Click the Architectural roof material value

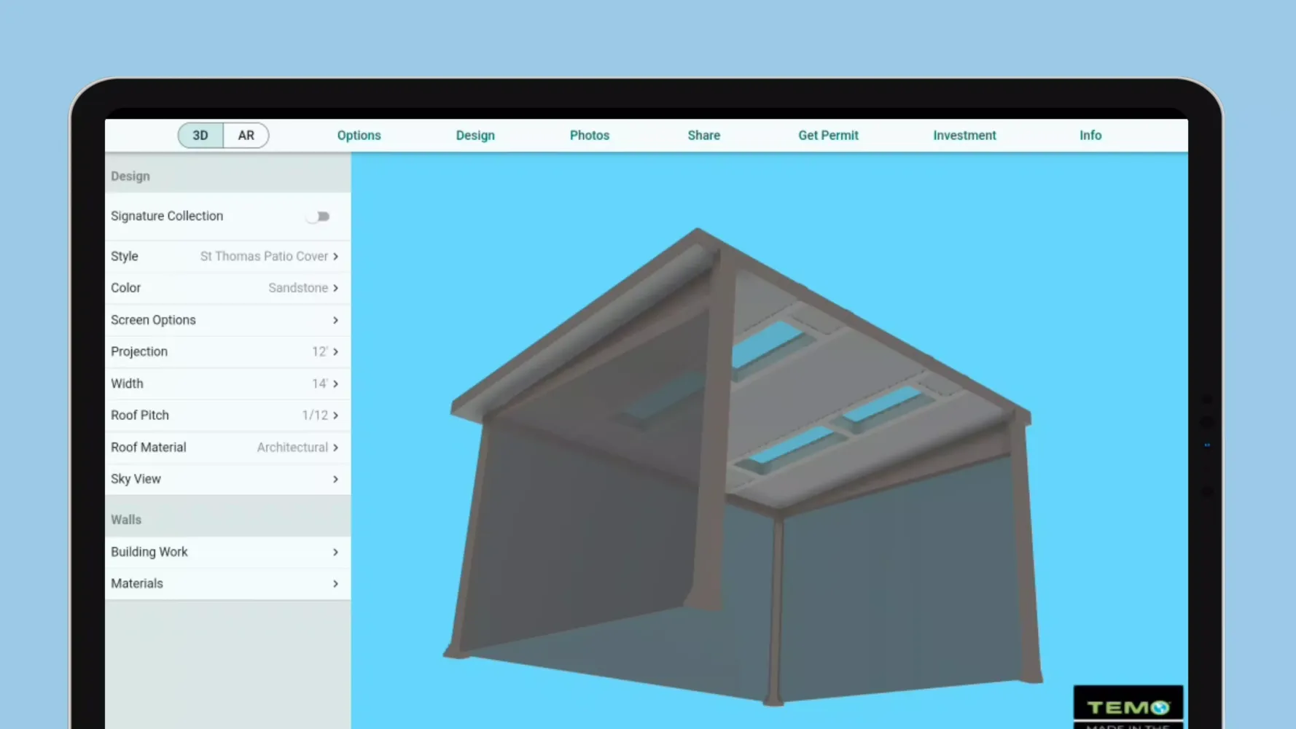pos(292,448)
